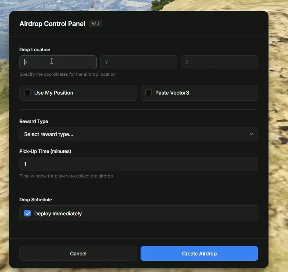288x272 pixels.
Task: Click the Create Airdrop button
Action: pos(199,254)
